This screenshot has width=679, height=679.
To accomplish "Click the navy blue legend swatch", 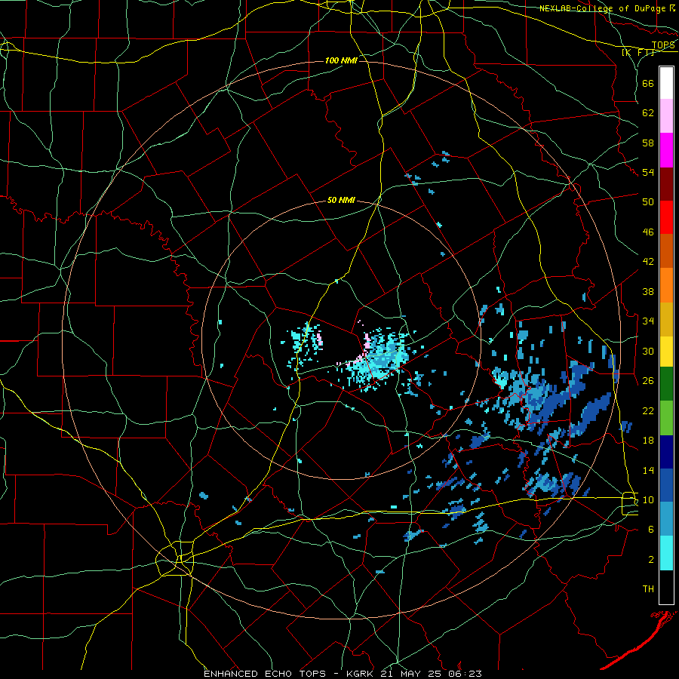I will point(666,452).
